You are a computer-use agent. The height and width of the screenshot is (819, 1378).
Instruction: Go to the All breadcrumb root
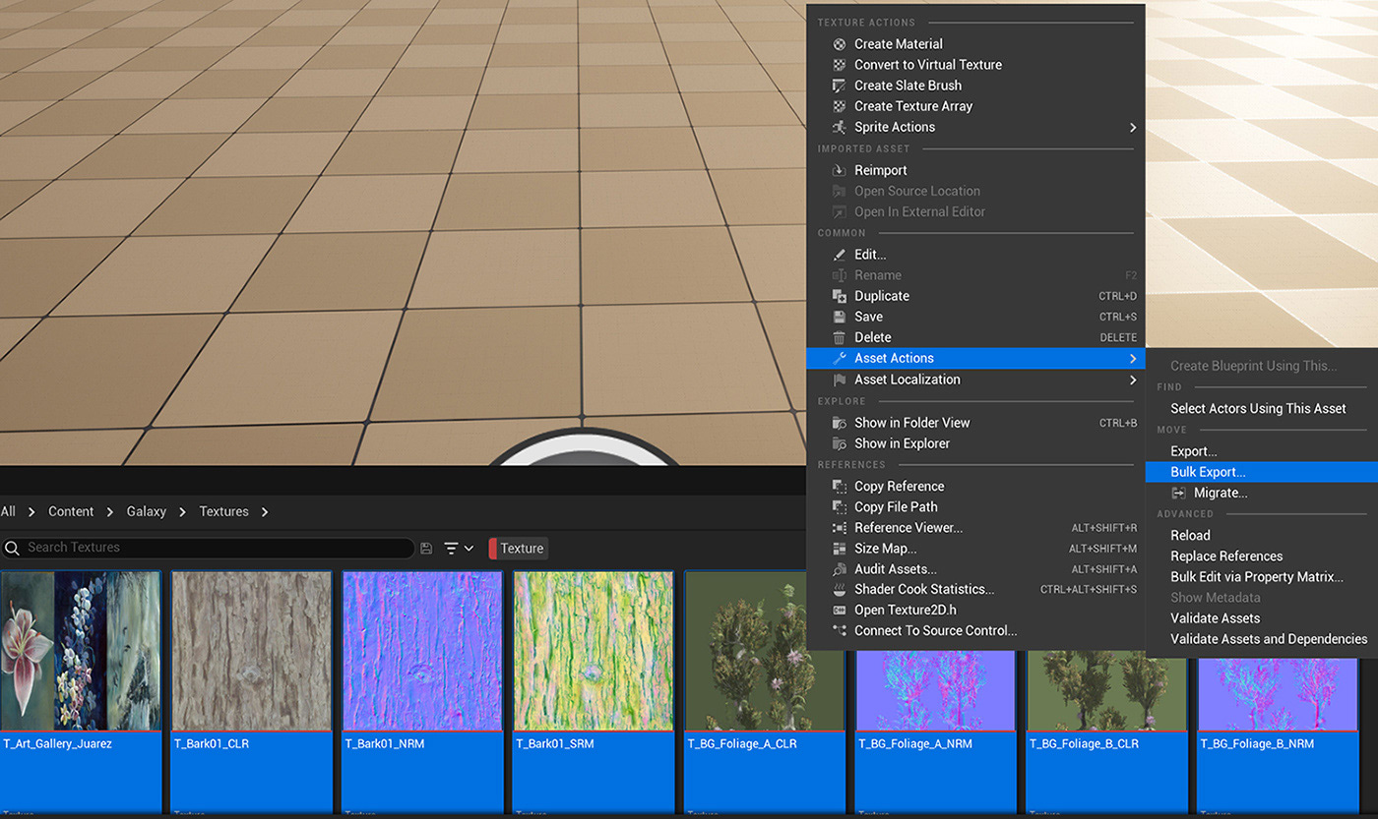8,511
